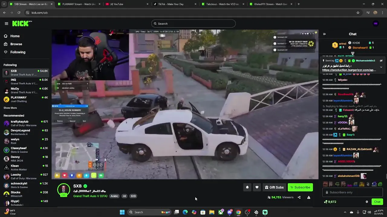Screen dimensions: 387x217
Task: Click the share stream icon
Action: coord(299,197)
